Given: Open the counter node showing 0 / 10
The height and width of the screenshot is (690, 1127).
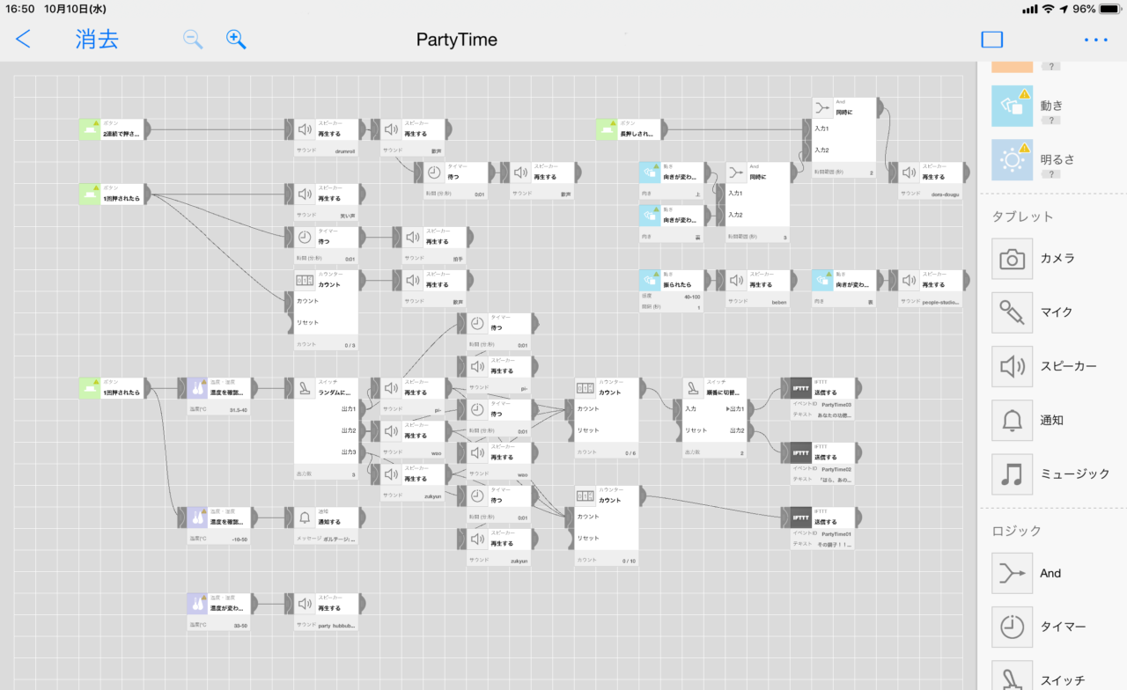Looking at the screenshot, I should [608, 526].
